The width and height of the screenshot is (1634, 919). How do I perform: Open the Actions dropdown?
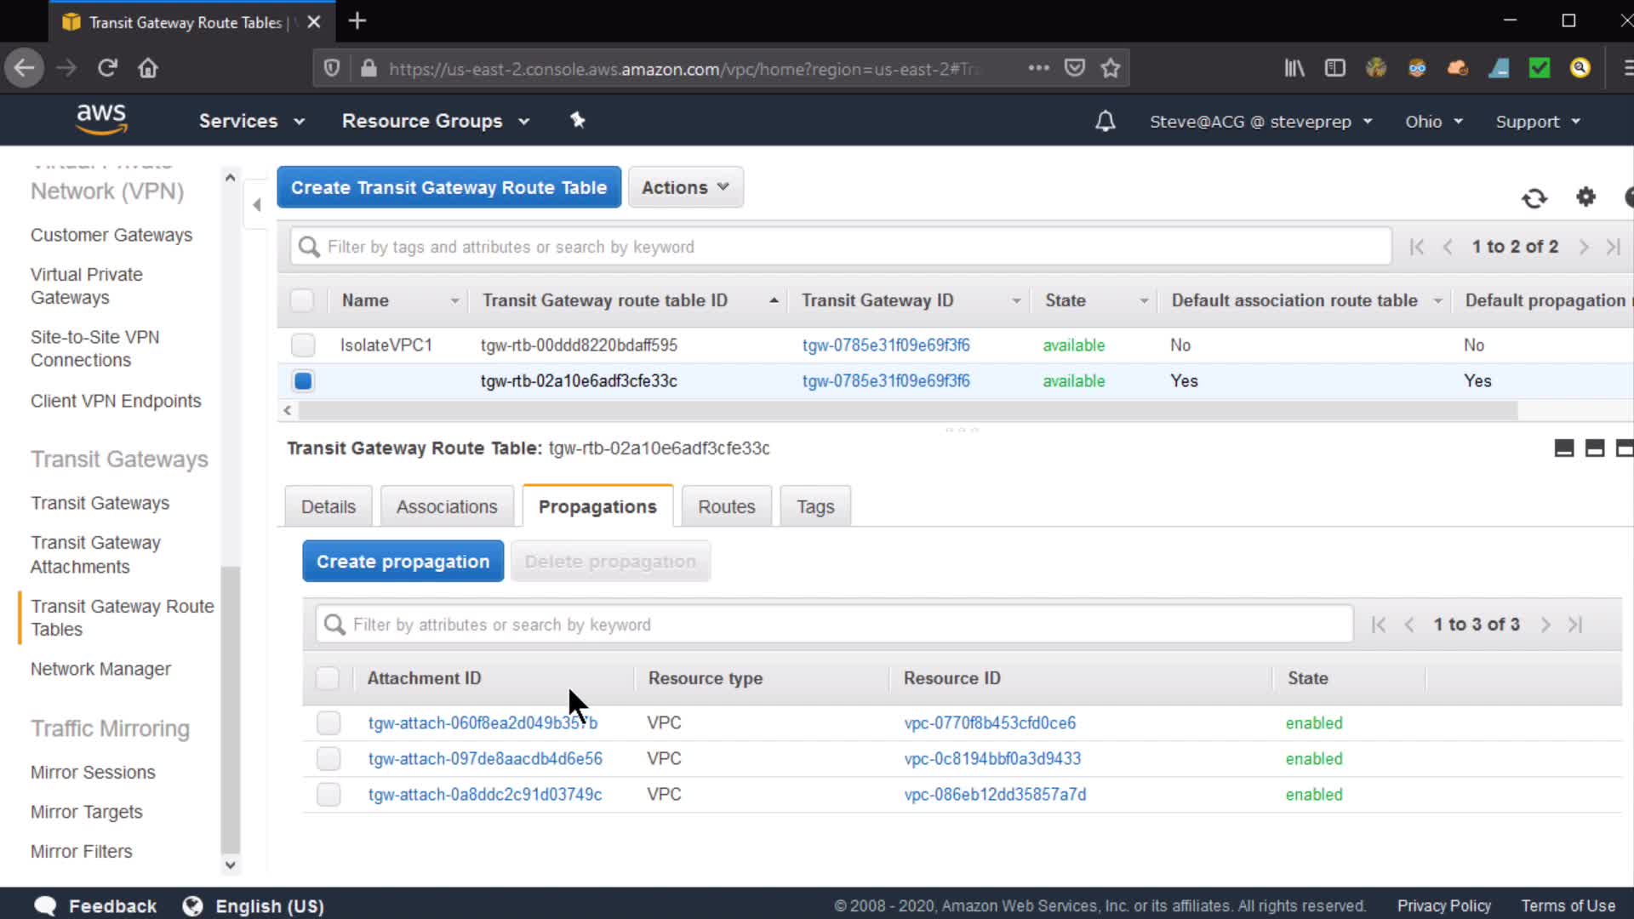(685, 187)
